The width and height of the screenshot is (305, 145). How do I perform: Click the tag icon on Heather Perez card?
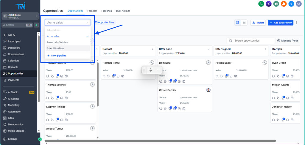109,76
